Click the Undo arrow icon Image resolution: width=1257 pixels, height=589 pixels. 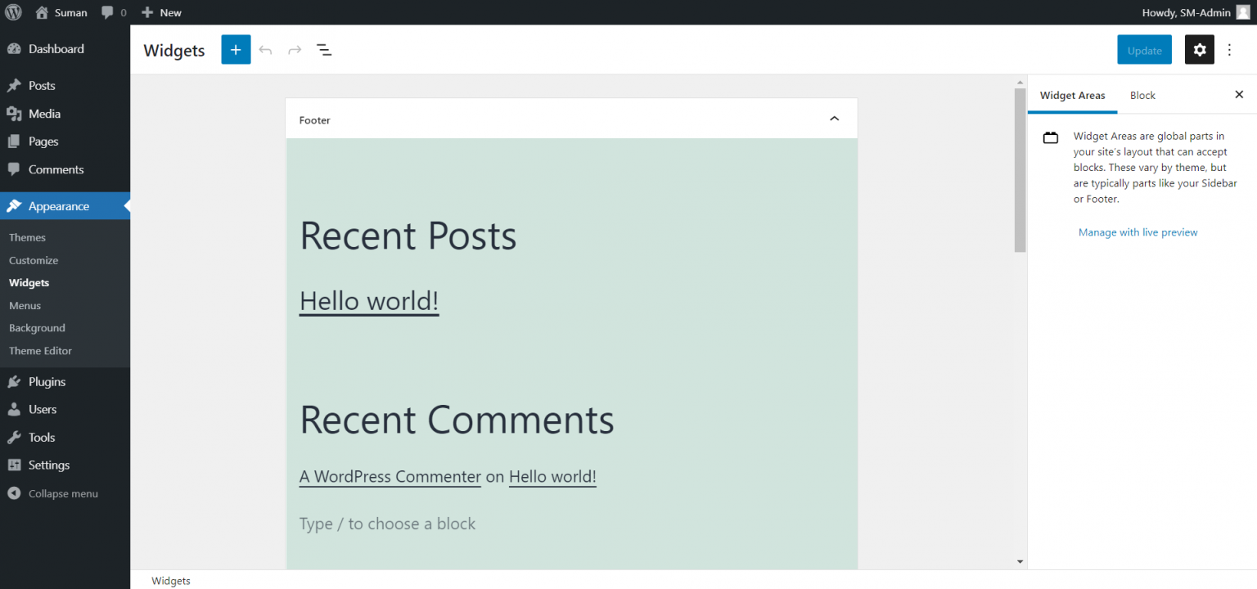pyautogui.click(x=265, y=50)
